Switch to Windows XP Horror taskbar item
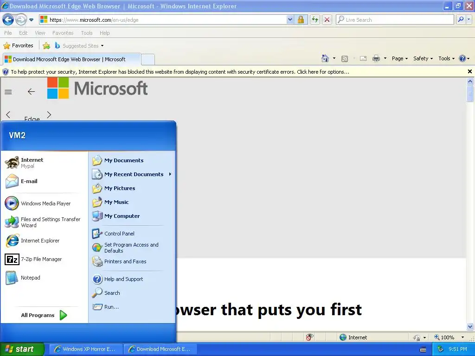Image resolution: width=475 pixels, height=356 pixels. click(x=85, y=350)
